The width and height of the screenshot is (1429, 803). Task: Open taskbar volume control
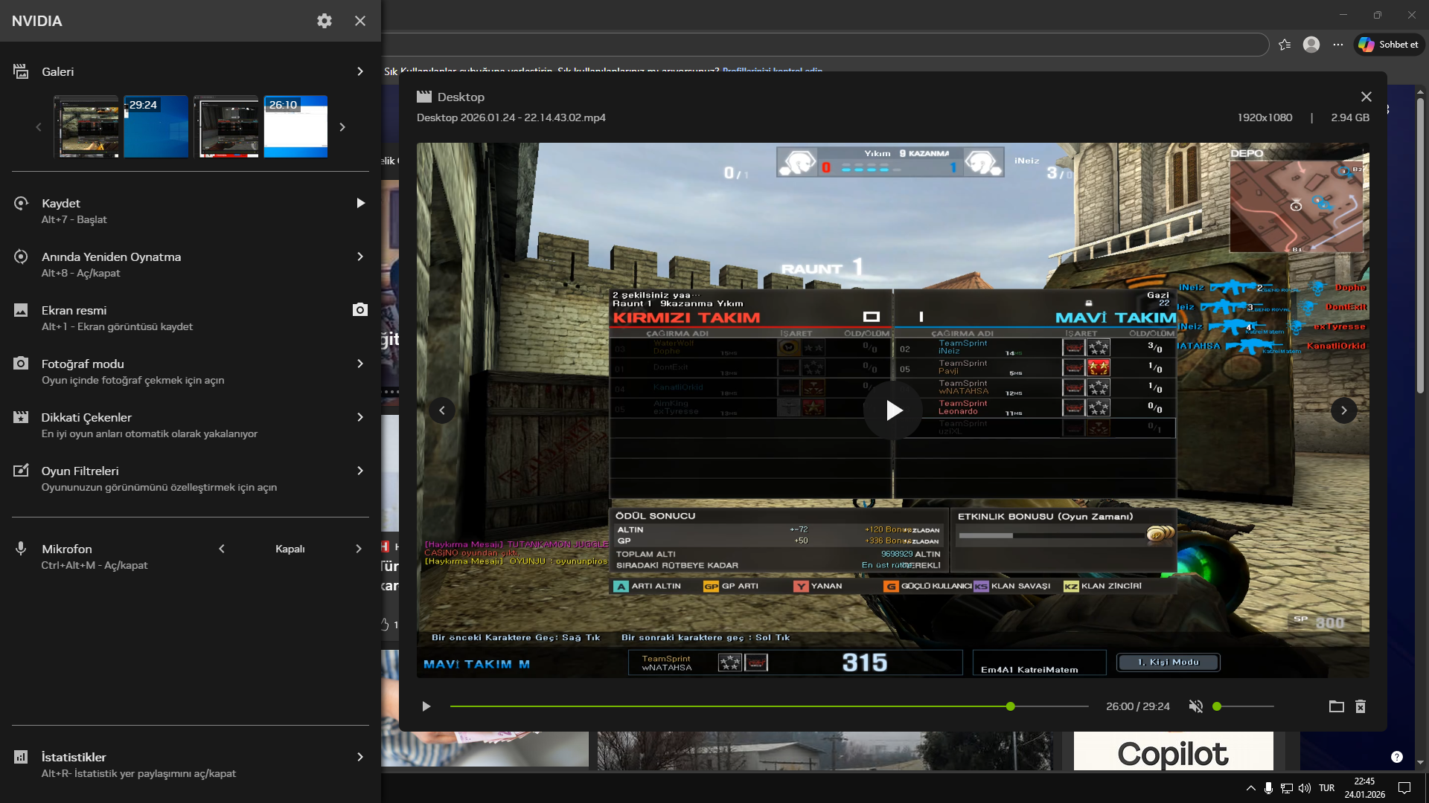click(x=1305, y=788)
